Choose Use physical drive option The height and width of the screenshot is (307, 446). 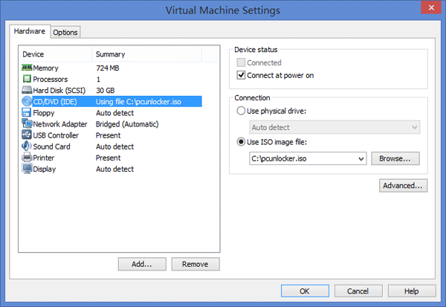click(x=241, y=112)
